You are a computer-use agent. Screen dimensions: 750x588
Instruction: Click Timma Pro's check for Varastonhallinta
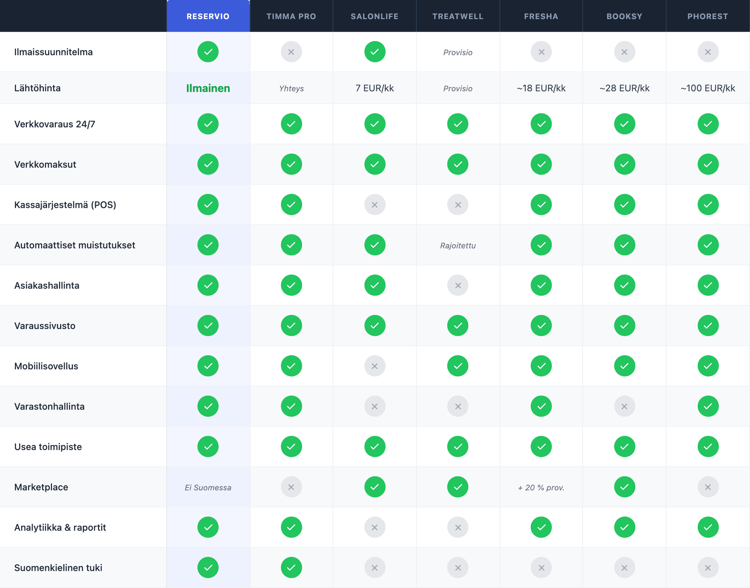click(291, 406)
